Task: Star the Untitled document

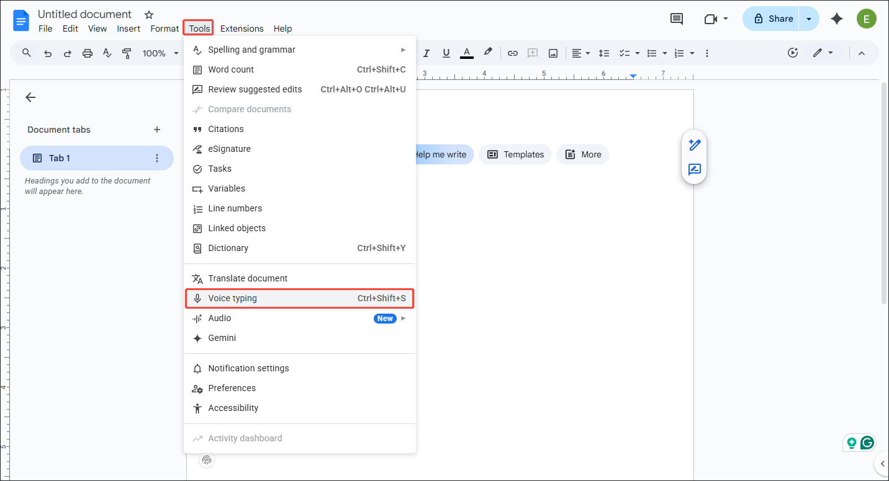Action: (148, 14)
